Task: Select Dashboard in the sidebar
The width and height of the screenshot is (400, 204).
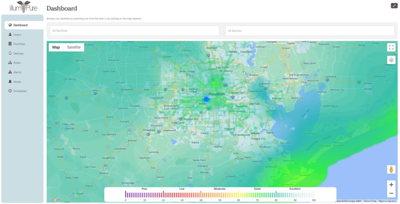Action: [20, 25]
